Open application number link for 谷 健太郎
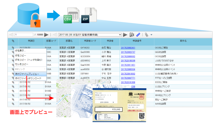This screenshot has width=220, height=125. (x=128, y=69)
